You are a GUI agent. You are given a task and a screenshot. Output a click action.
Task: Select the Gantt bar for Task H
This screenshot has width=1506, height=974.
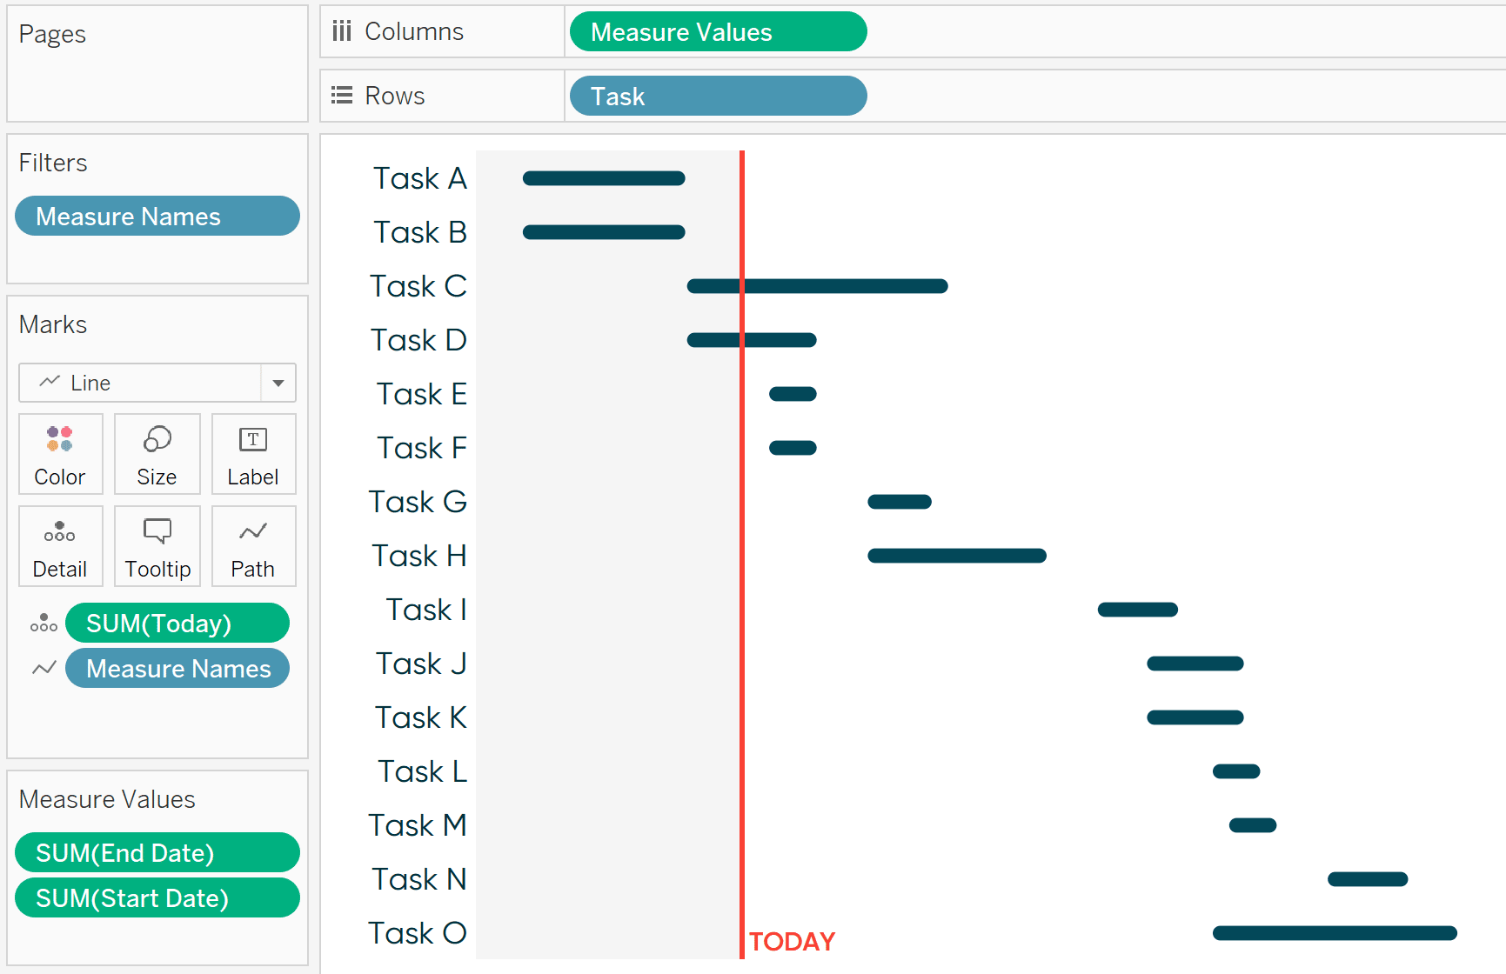955,556
